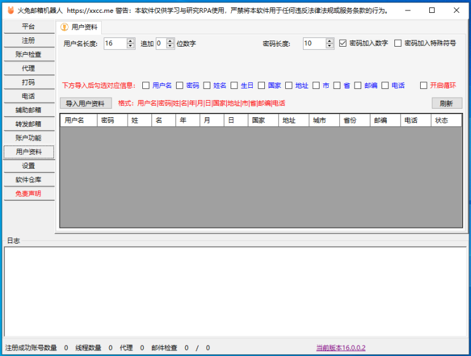Click the fire rabbit app icon in title bar
This screenshot has width=471, height=356.
(11, 10)
